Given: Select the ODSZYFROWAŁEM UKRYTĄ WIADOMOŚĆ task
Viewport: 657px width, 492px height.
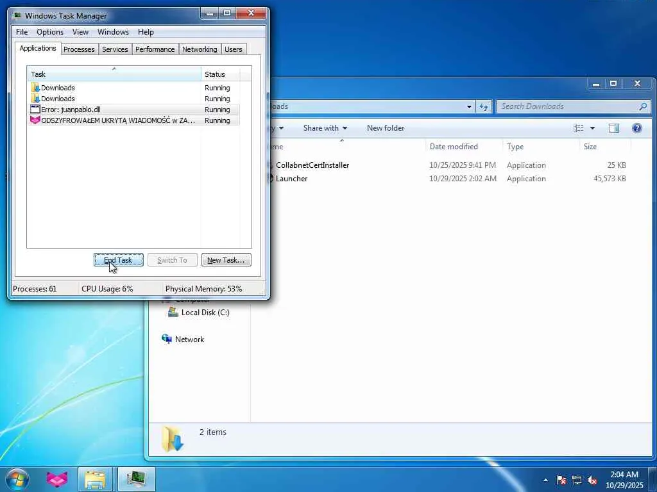Looking at the screenshot, I should click(134, 120).
